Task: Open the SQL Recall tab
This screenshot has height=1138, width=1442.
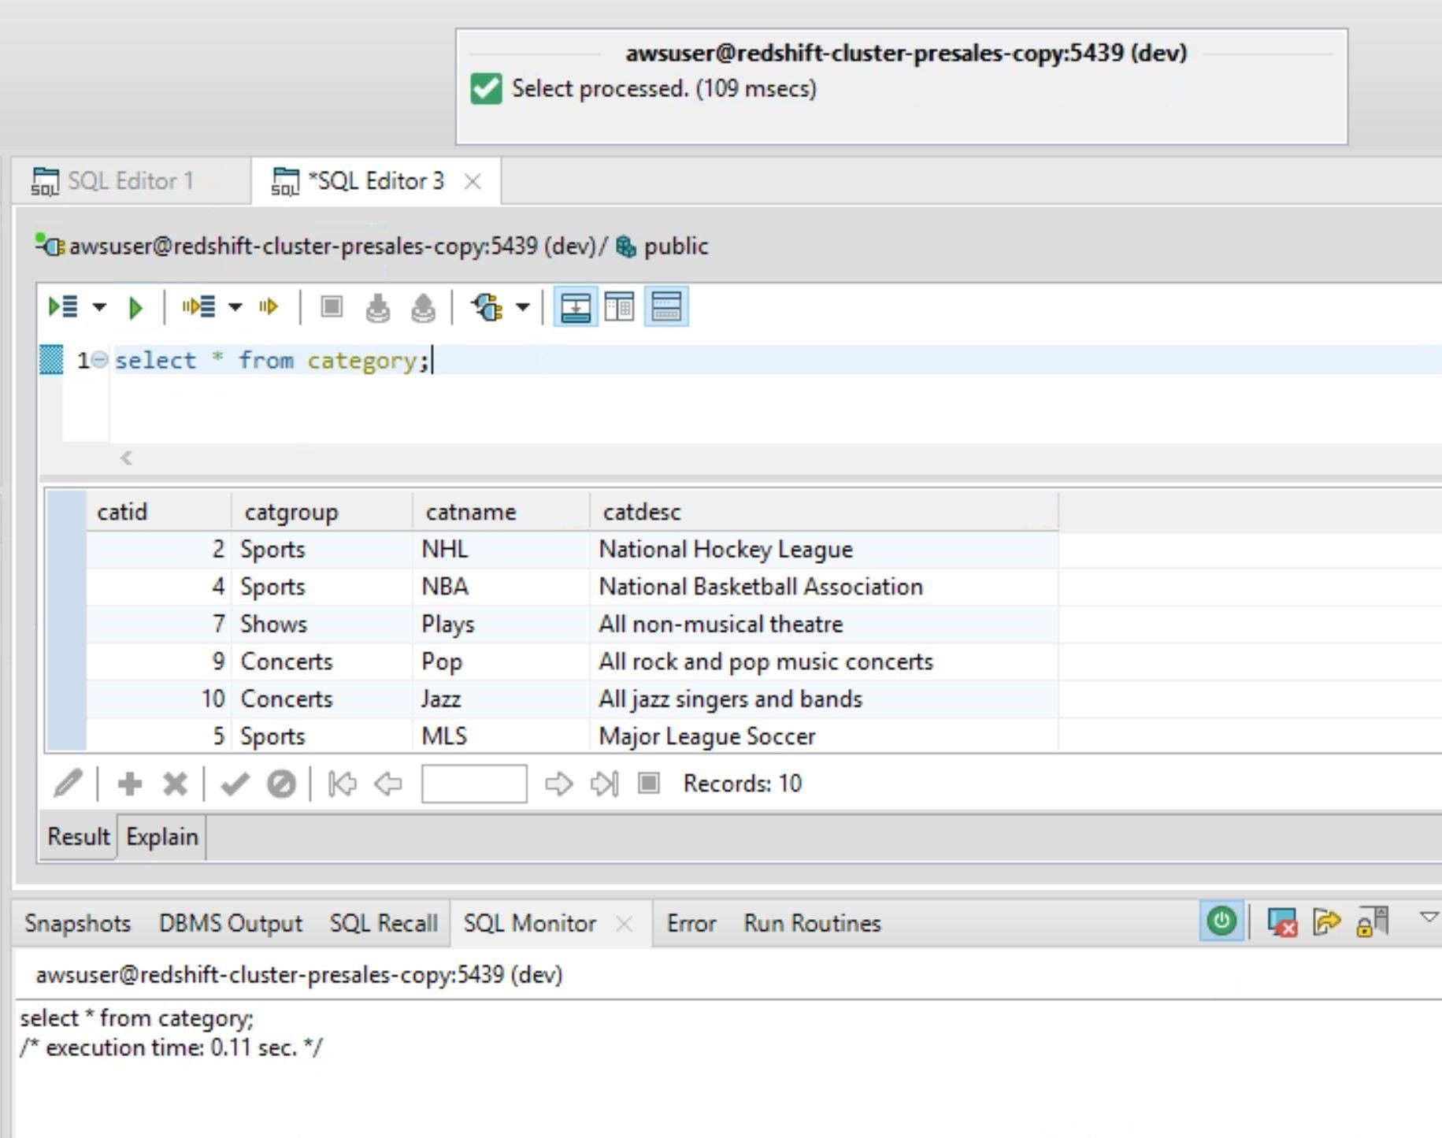Action: point(384,923)
